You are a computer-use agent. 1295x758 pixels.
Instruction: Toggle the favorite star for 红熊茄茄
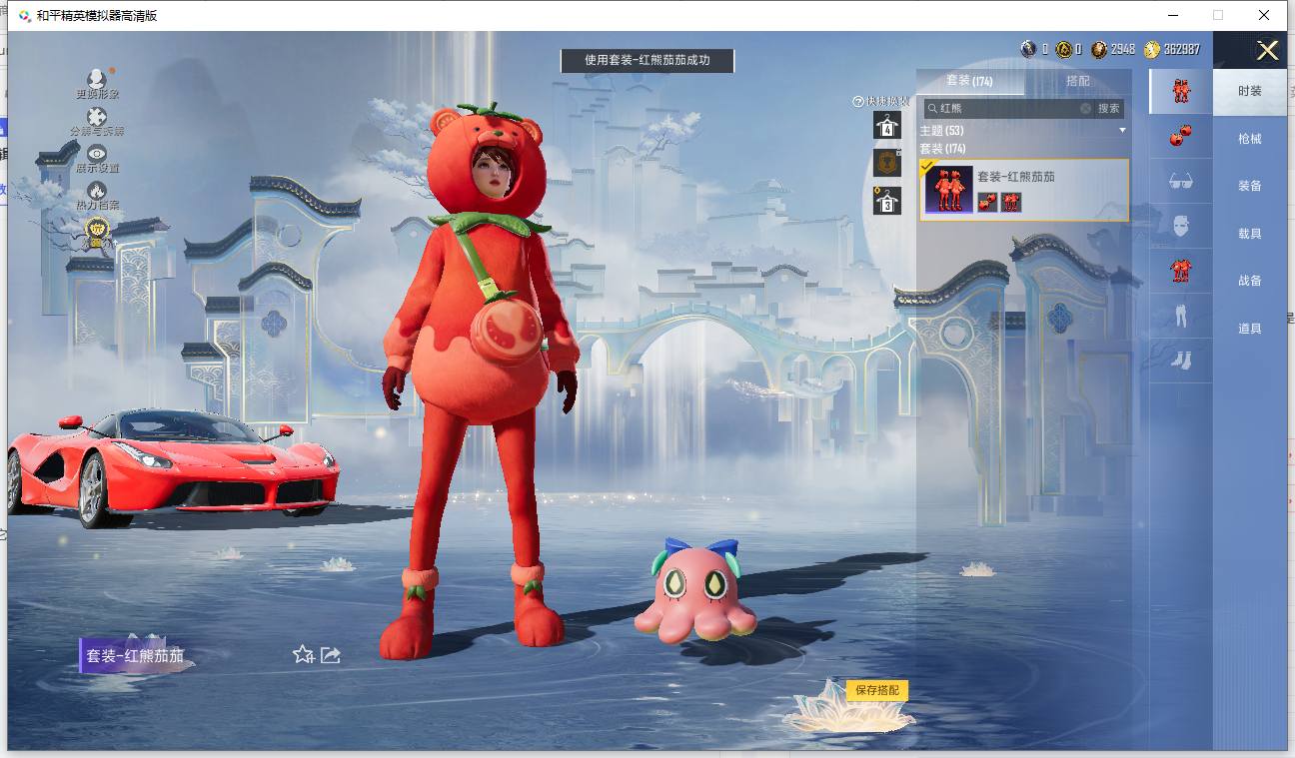(303, 654)
